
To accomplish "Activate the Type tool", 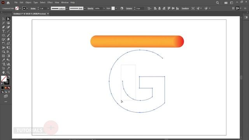I will pyautogui.click(x=4, y=31).
